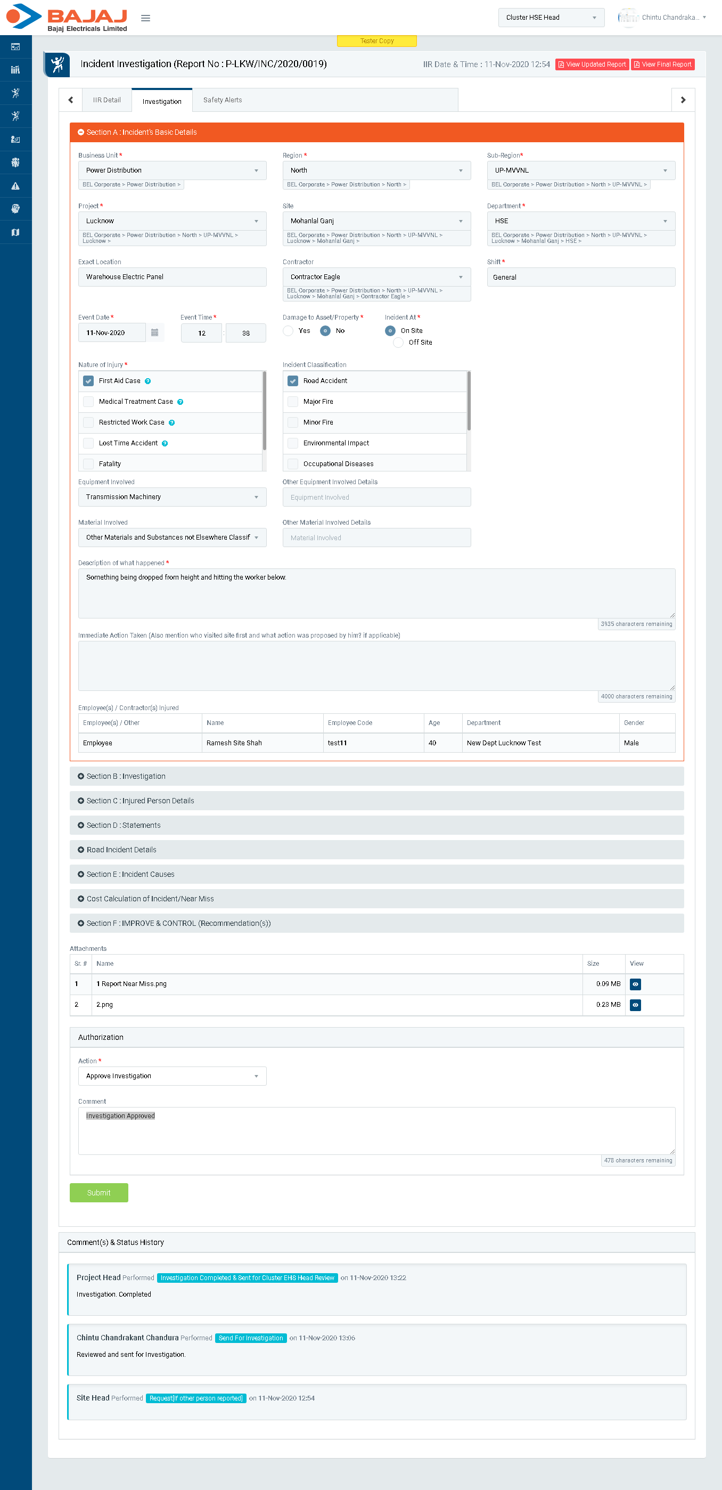
Task: Click the View Final Report button
Action: coord(662,64)
